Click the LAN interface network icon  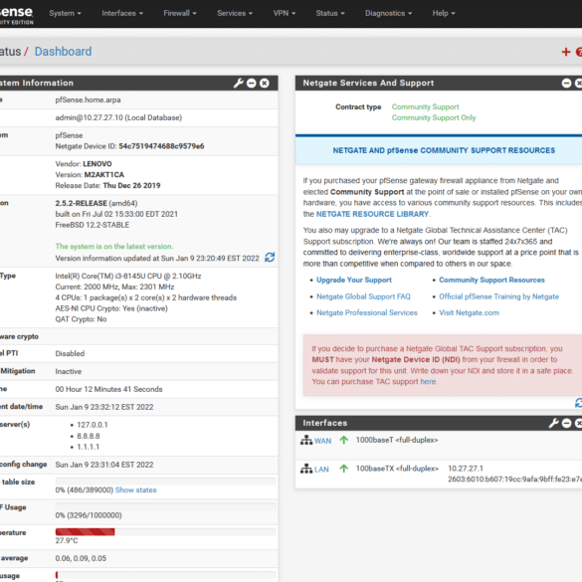coord(306,469)
